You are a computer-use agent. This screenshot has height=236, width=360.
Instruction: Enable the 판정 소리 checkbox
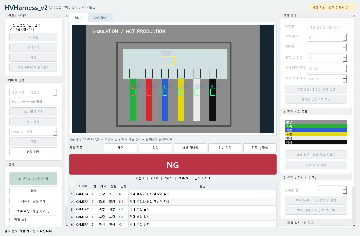tap(11, 220)
